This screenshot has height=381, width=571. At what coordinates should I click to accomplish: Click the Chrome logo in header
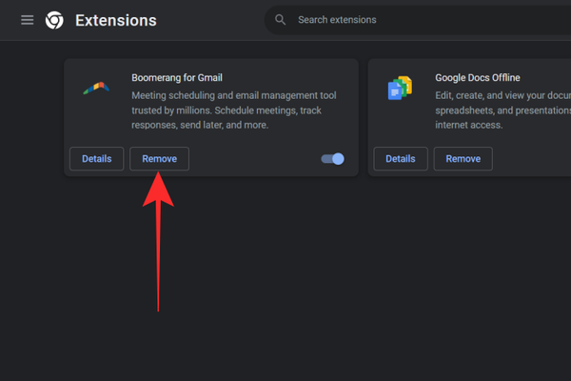(x=55, y=20)
